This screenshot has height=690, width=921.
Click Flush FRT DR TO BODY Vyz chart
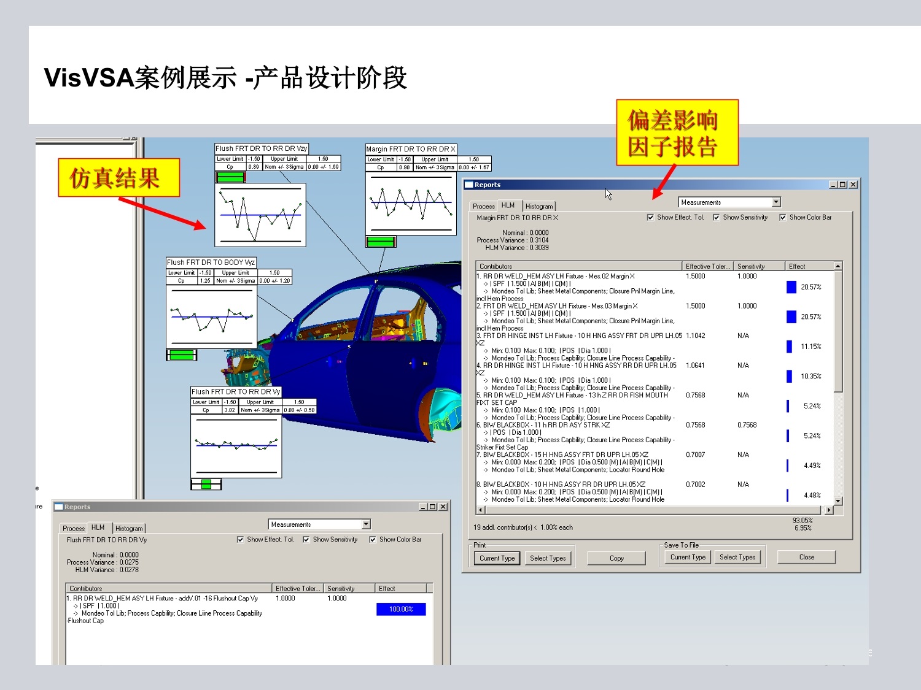[212, 316]
